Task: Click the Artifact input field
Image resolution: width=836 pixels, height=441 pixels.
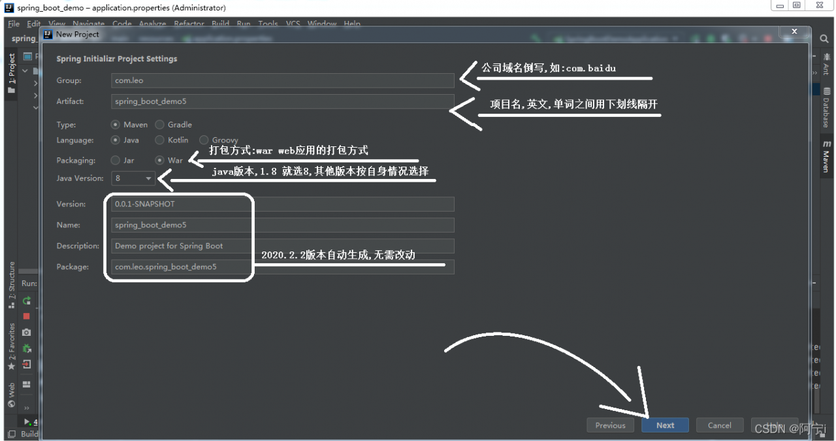Action: 283,101
